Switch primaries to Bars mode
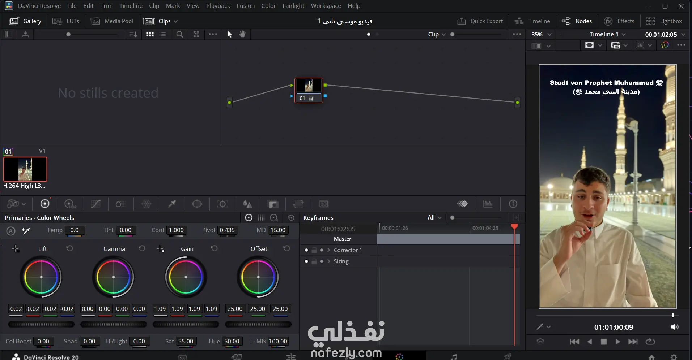This screenshot has width=692, height=360. click(261, 218)
